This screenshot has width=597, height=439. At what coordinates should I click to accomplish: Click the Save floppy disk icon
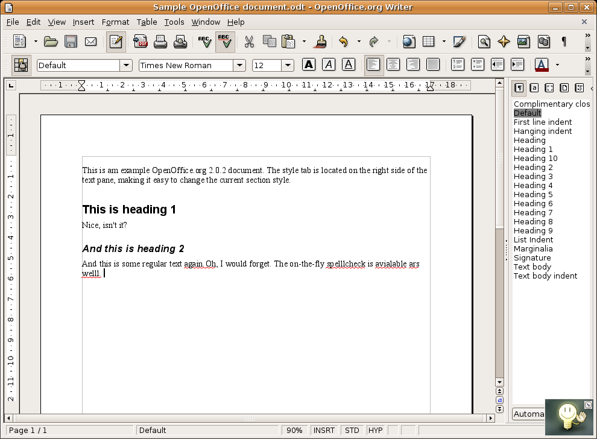coord(71,42)
